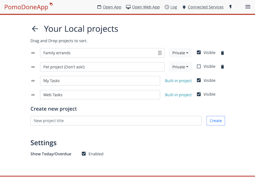Grab the drag handle for Family errands

[x=33, y=53]
